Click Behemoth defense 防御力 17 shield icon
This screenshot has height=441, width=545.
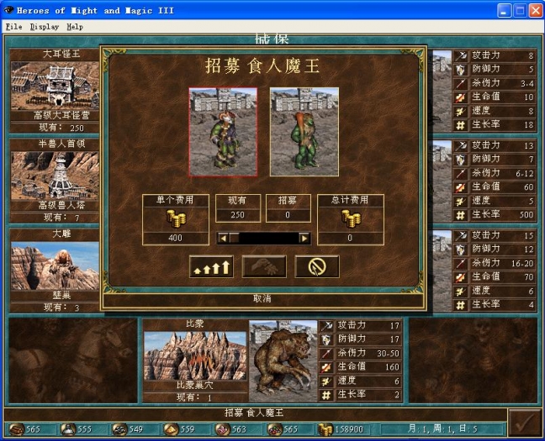pos(326,339)
